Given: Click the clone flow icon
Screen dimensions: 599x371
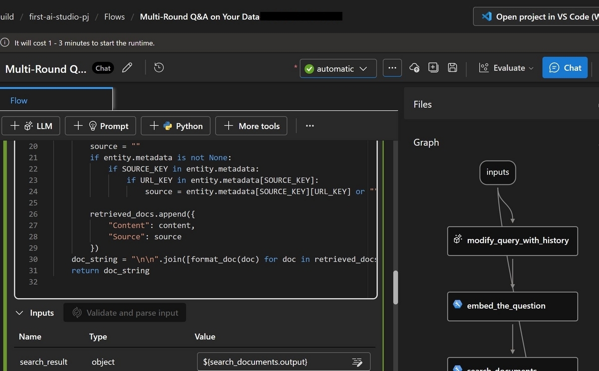Looking at the screenshot, I should click(433, 68).
